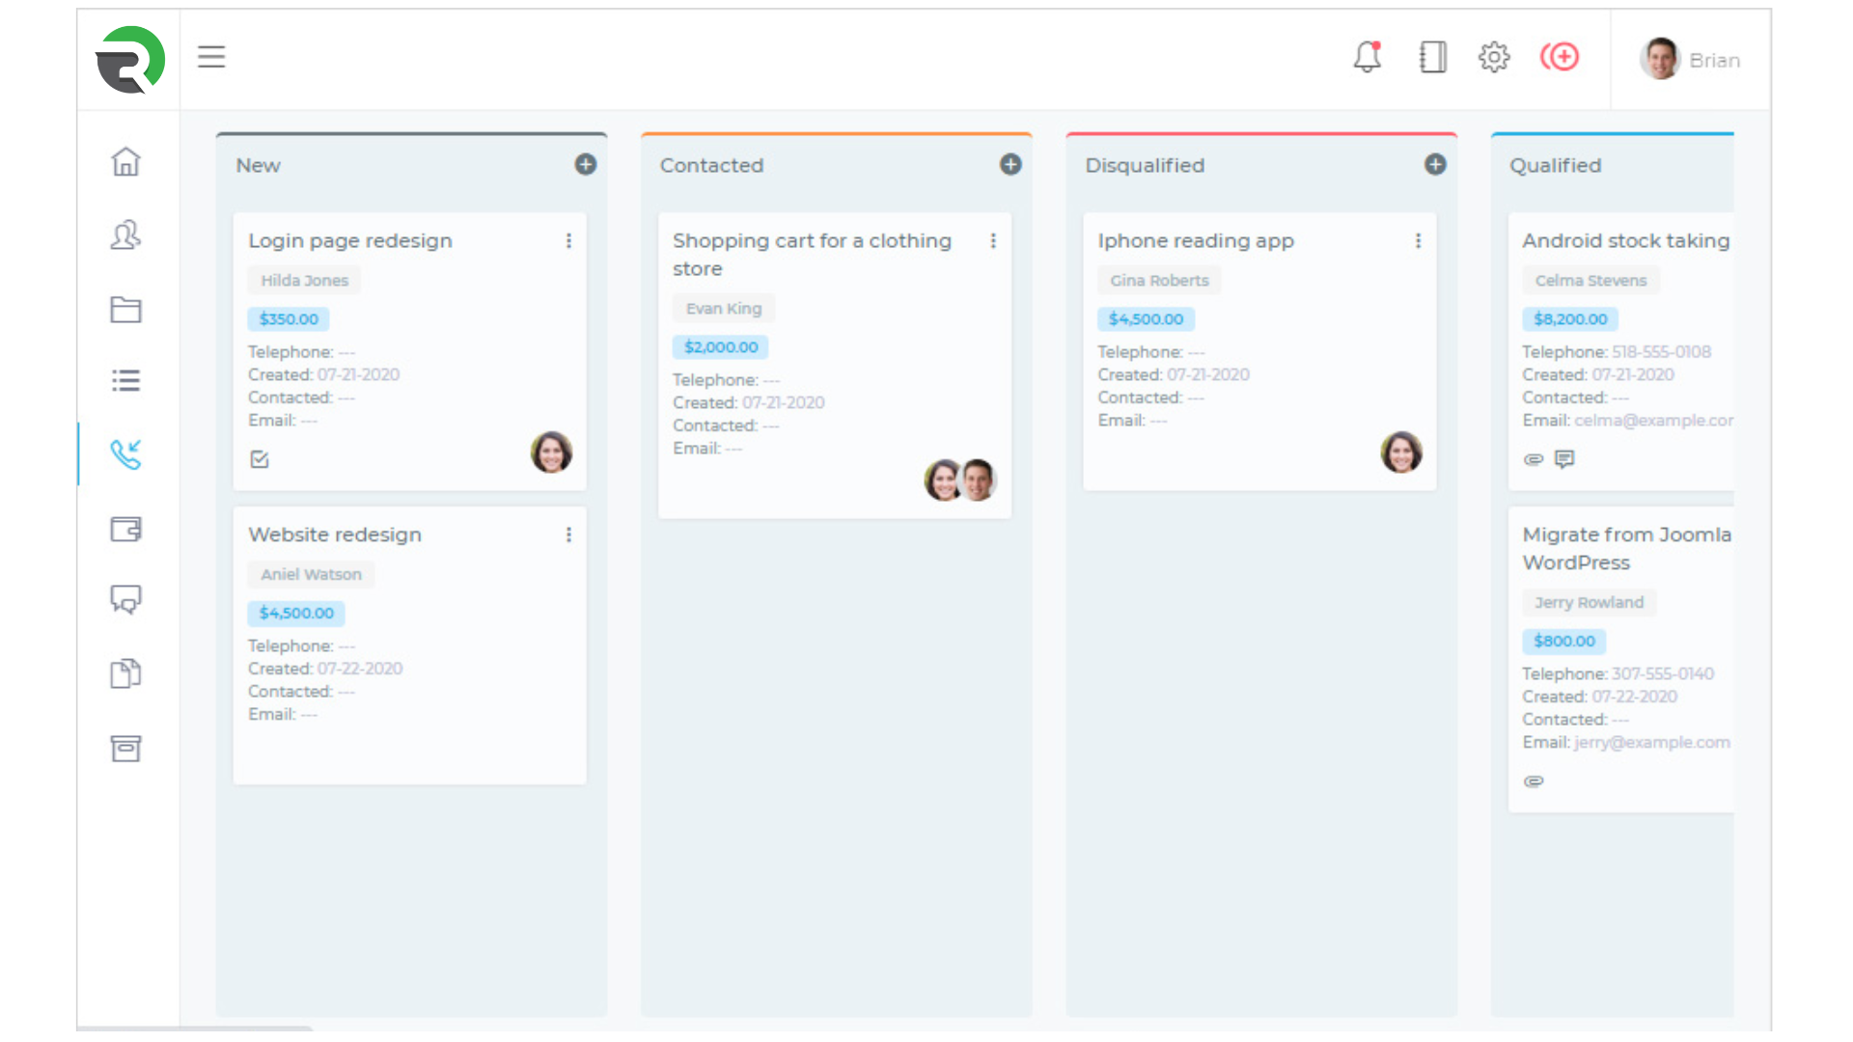
Task: Open options menu for Iphone reading app
Action: pos(1418,241)
